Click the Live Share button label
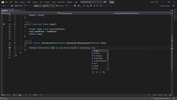This screenshot has width=177, height=100. pyautogui.click(x=166, y=6)
